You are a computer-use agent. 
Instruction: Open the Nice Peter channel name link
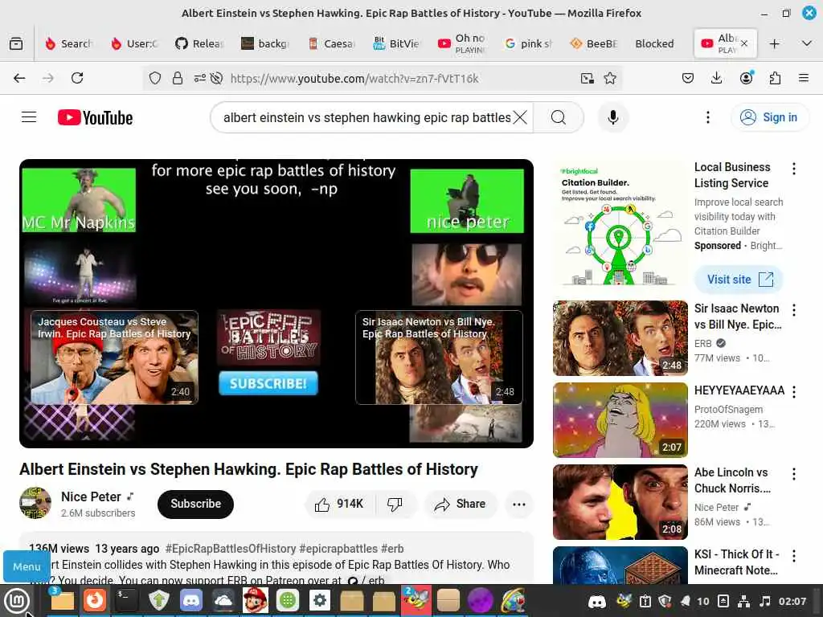91,496
